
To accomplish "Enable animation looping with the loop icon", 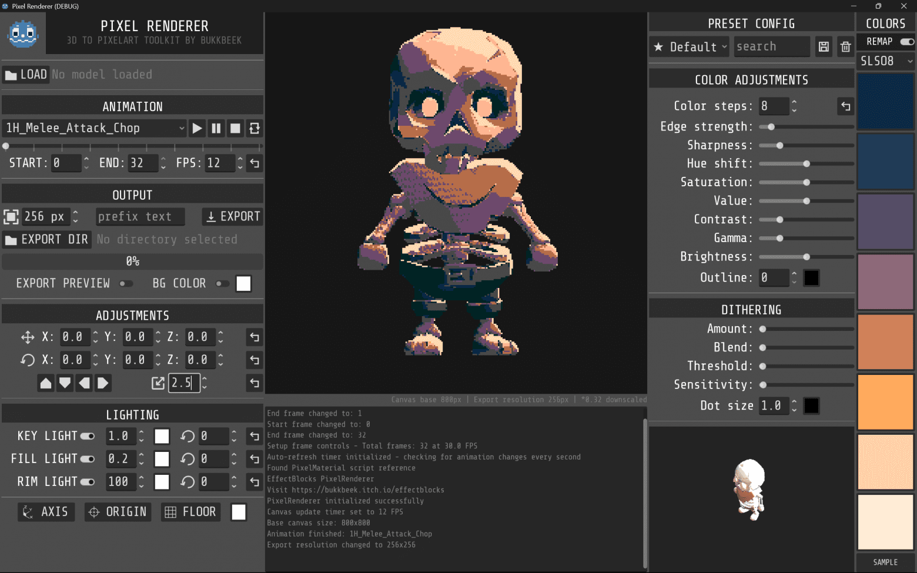I will (x=253, y=128).
